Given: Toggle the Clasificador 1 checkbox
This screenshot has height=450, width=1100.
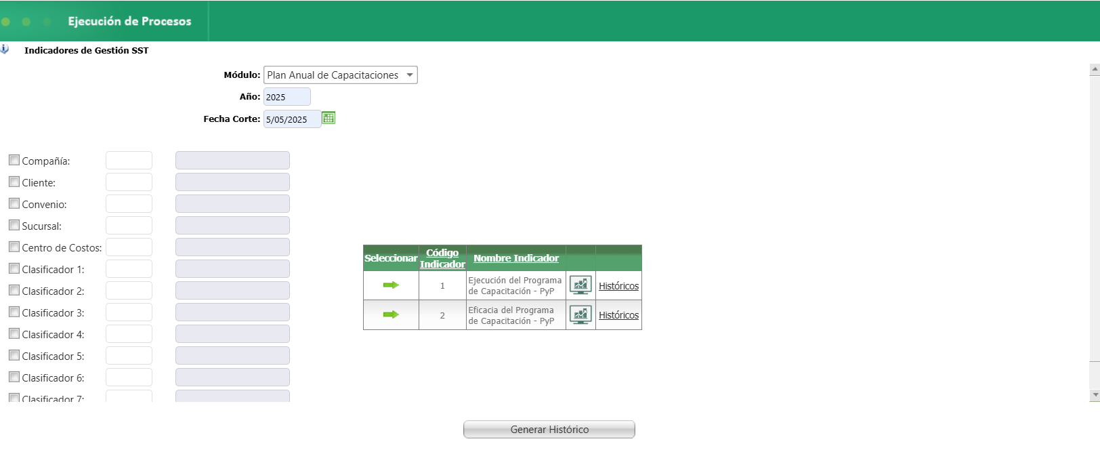Looking at the screenshot, I should tap(14, 268).
